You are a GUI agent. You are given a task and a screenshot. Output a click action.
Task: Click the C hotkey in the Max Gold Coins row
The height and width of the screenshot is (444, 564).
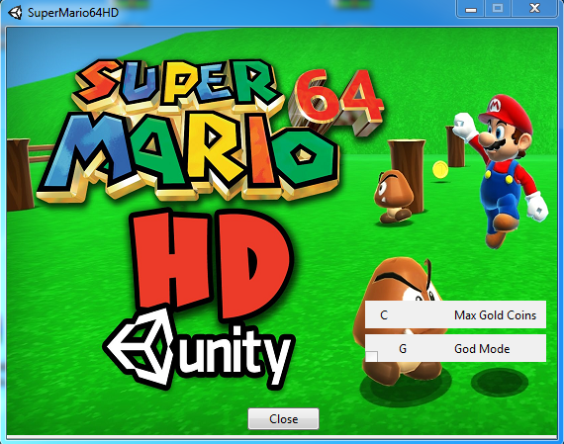[x=384, y=315]
